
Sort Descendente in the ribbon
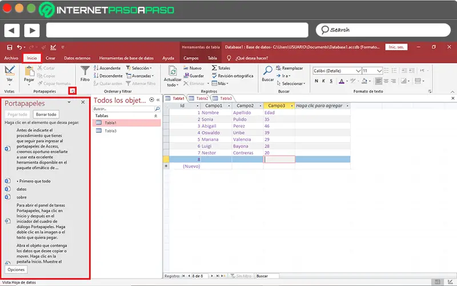click(108, 76)
